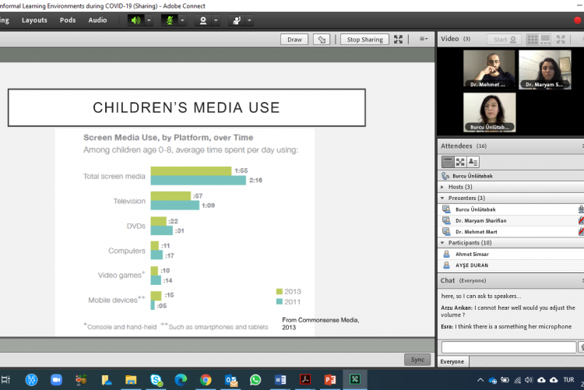Open the speaker options dropdown arrow

click(x=150, y=20)
